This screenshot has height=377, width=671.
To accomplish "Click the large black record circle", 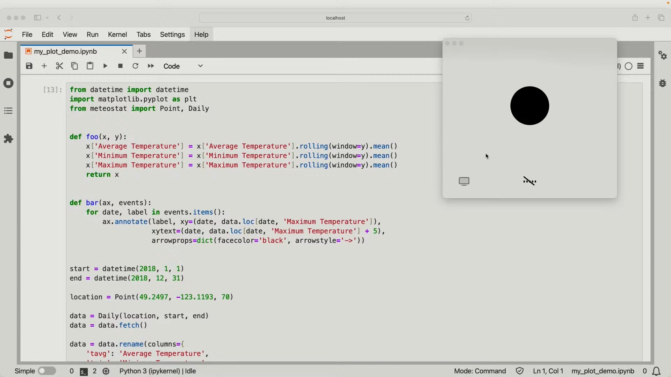I will 529,106.
